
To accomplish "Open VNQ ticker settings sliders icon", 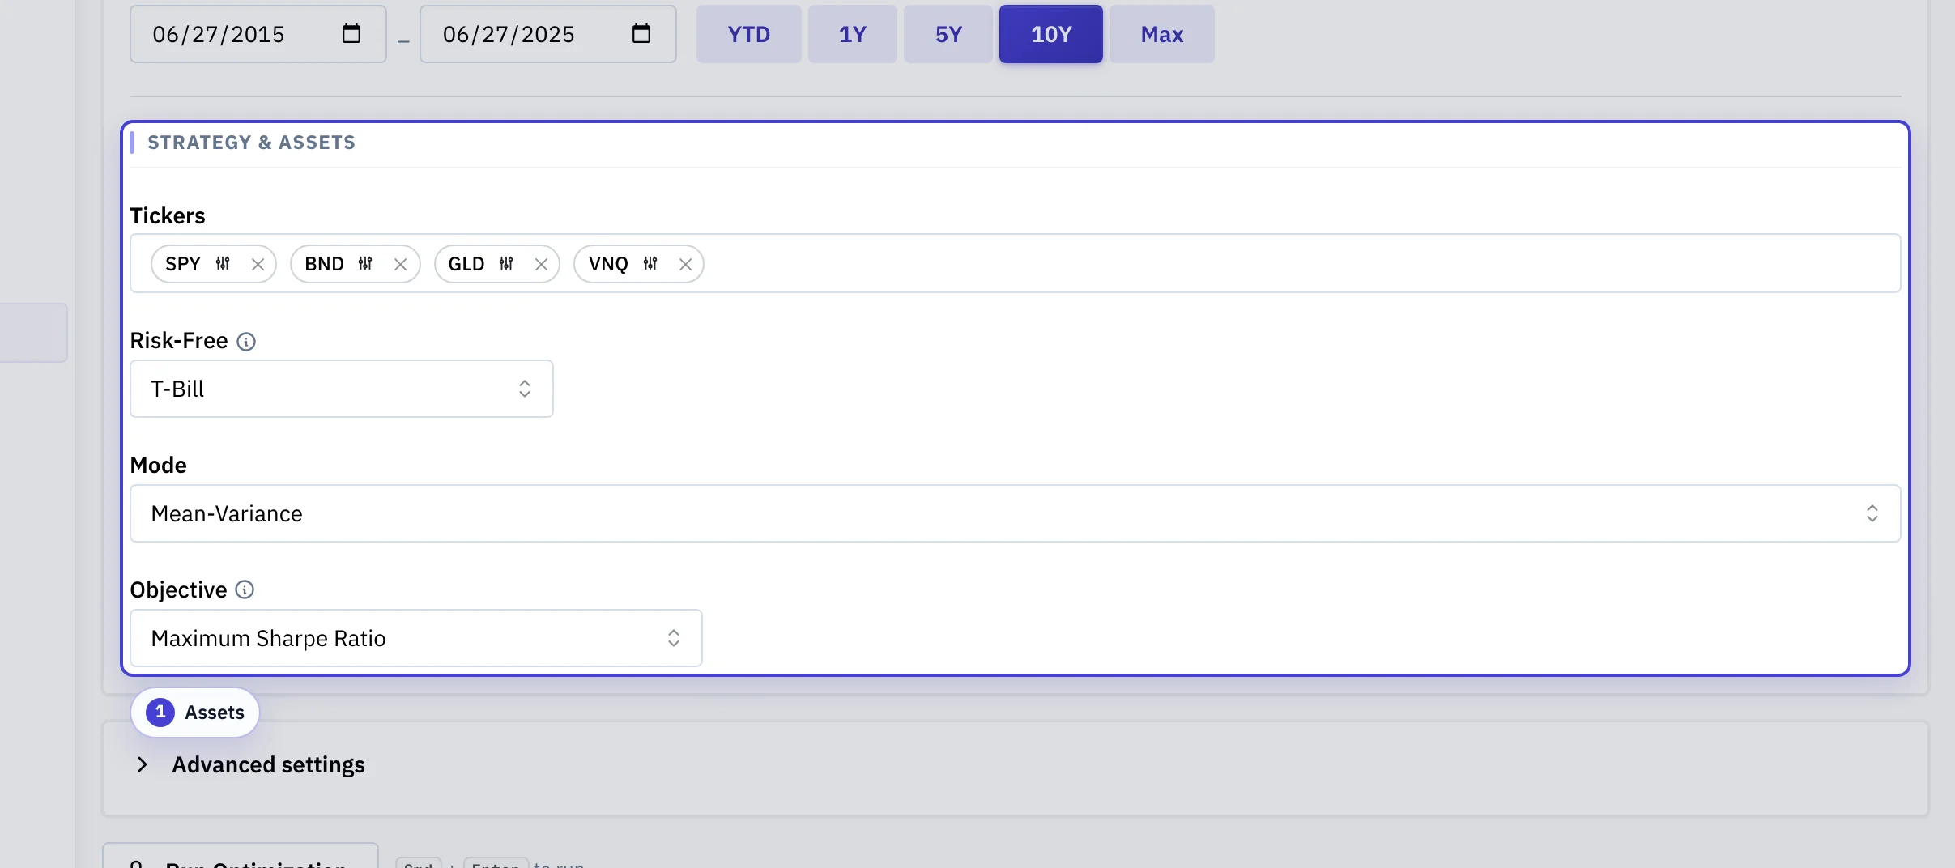I will click(650, 264).
